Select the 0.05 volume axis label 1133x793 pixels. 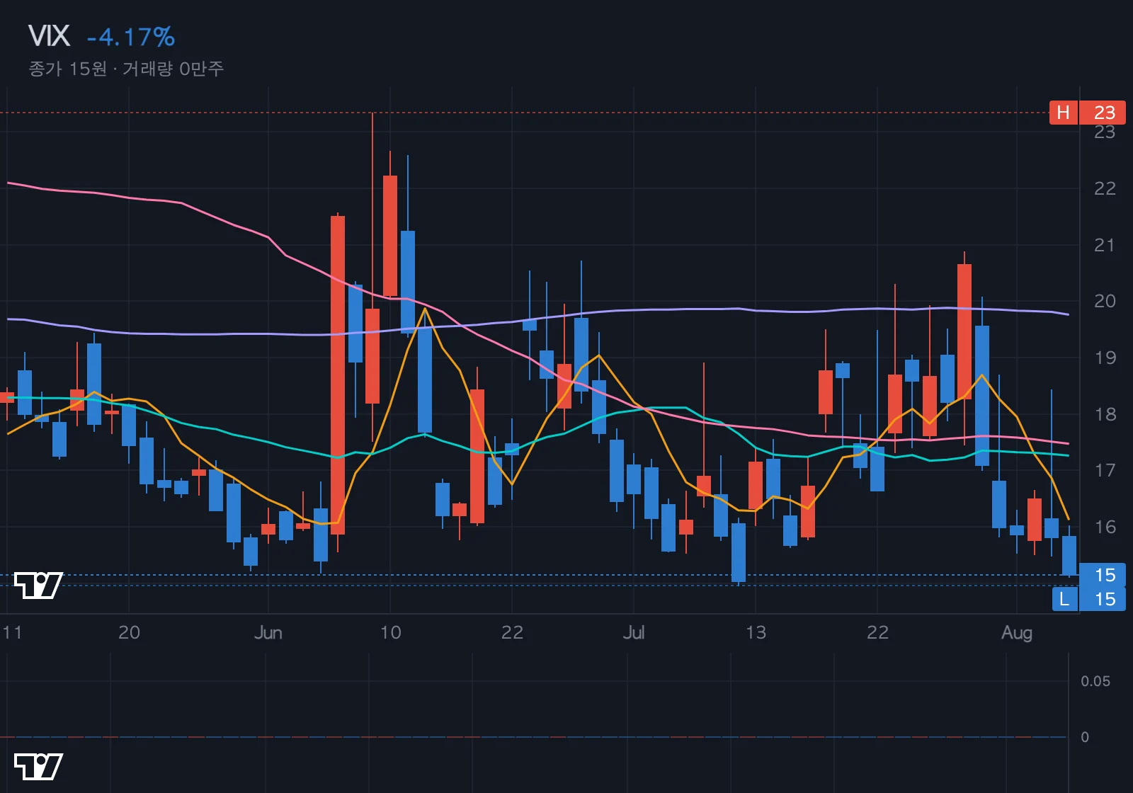1095,681
